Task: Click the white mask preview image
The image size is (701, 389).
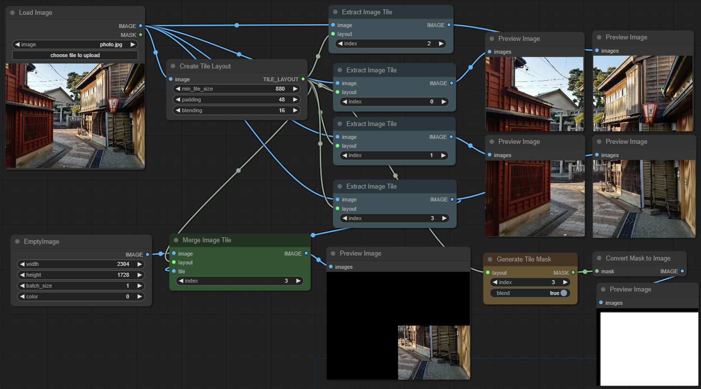Action: point(649,348)
